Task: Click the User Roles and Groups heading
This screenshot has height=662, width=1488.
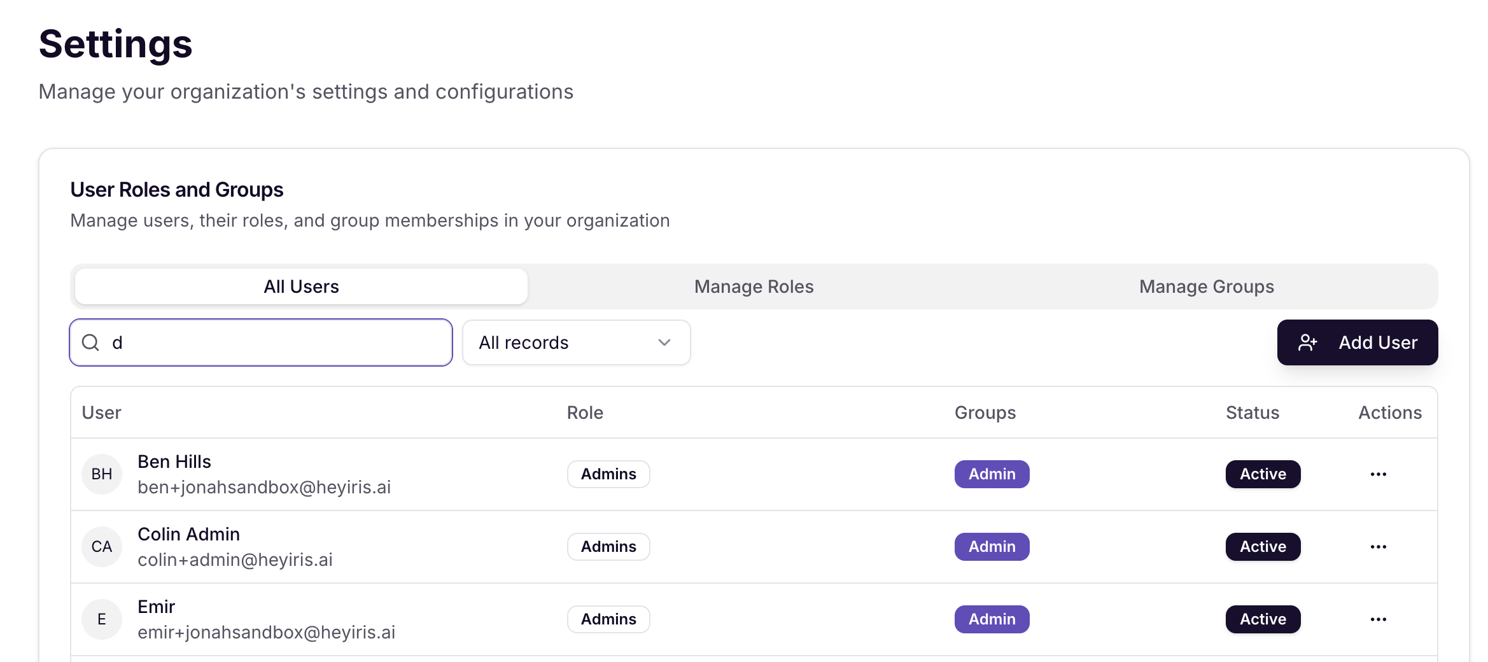Action: tap(177, 190)
